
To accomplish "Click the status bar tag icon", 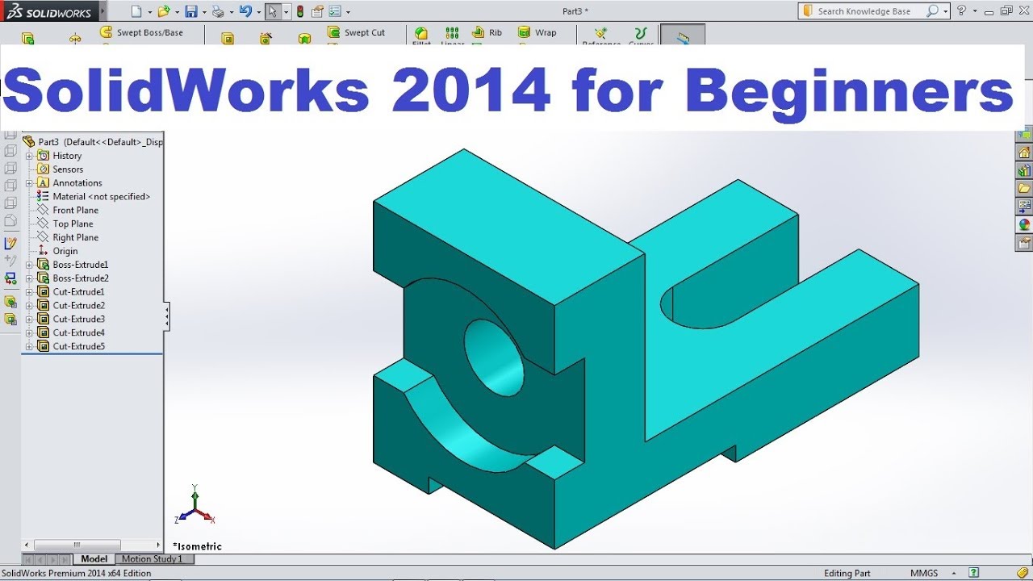I will click(x=1023, y=573).
